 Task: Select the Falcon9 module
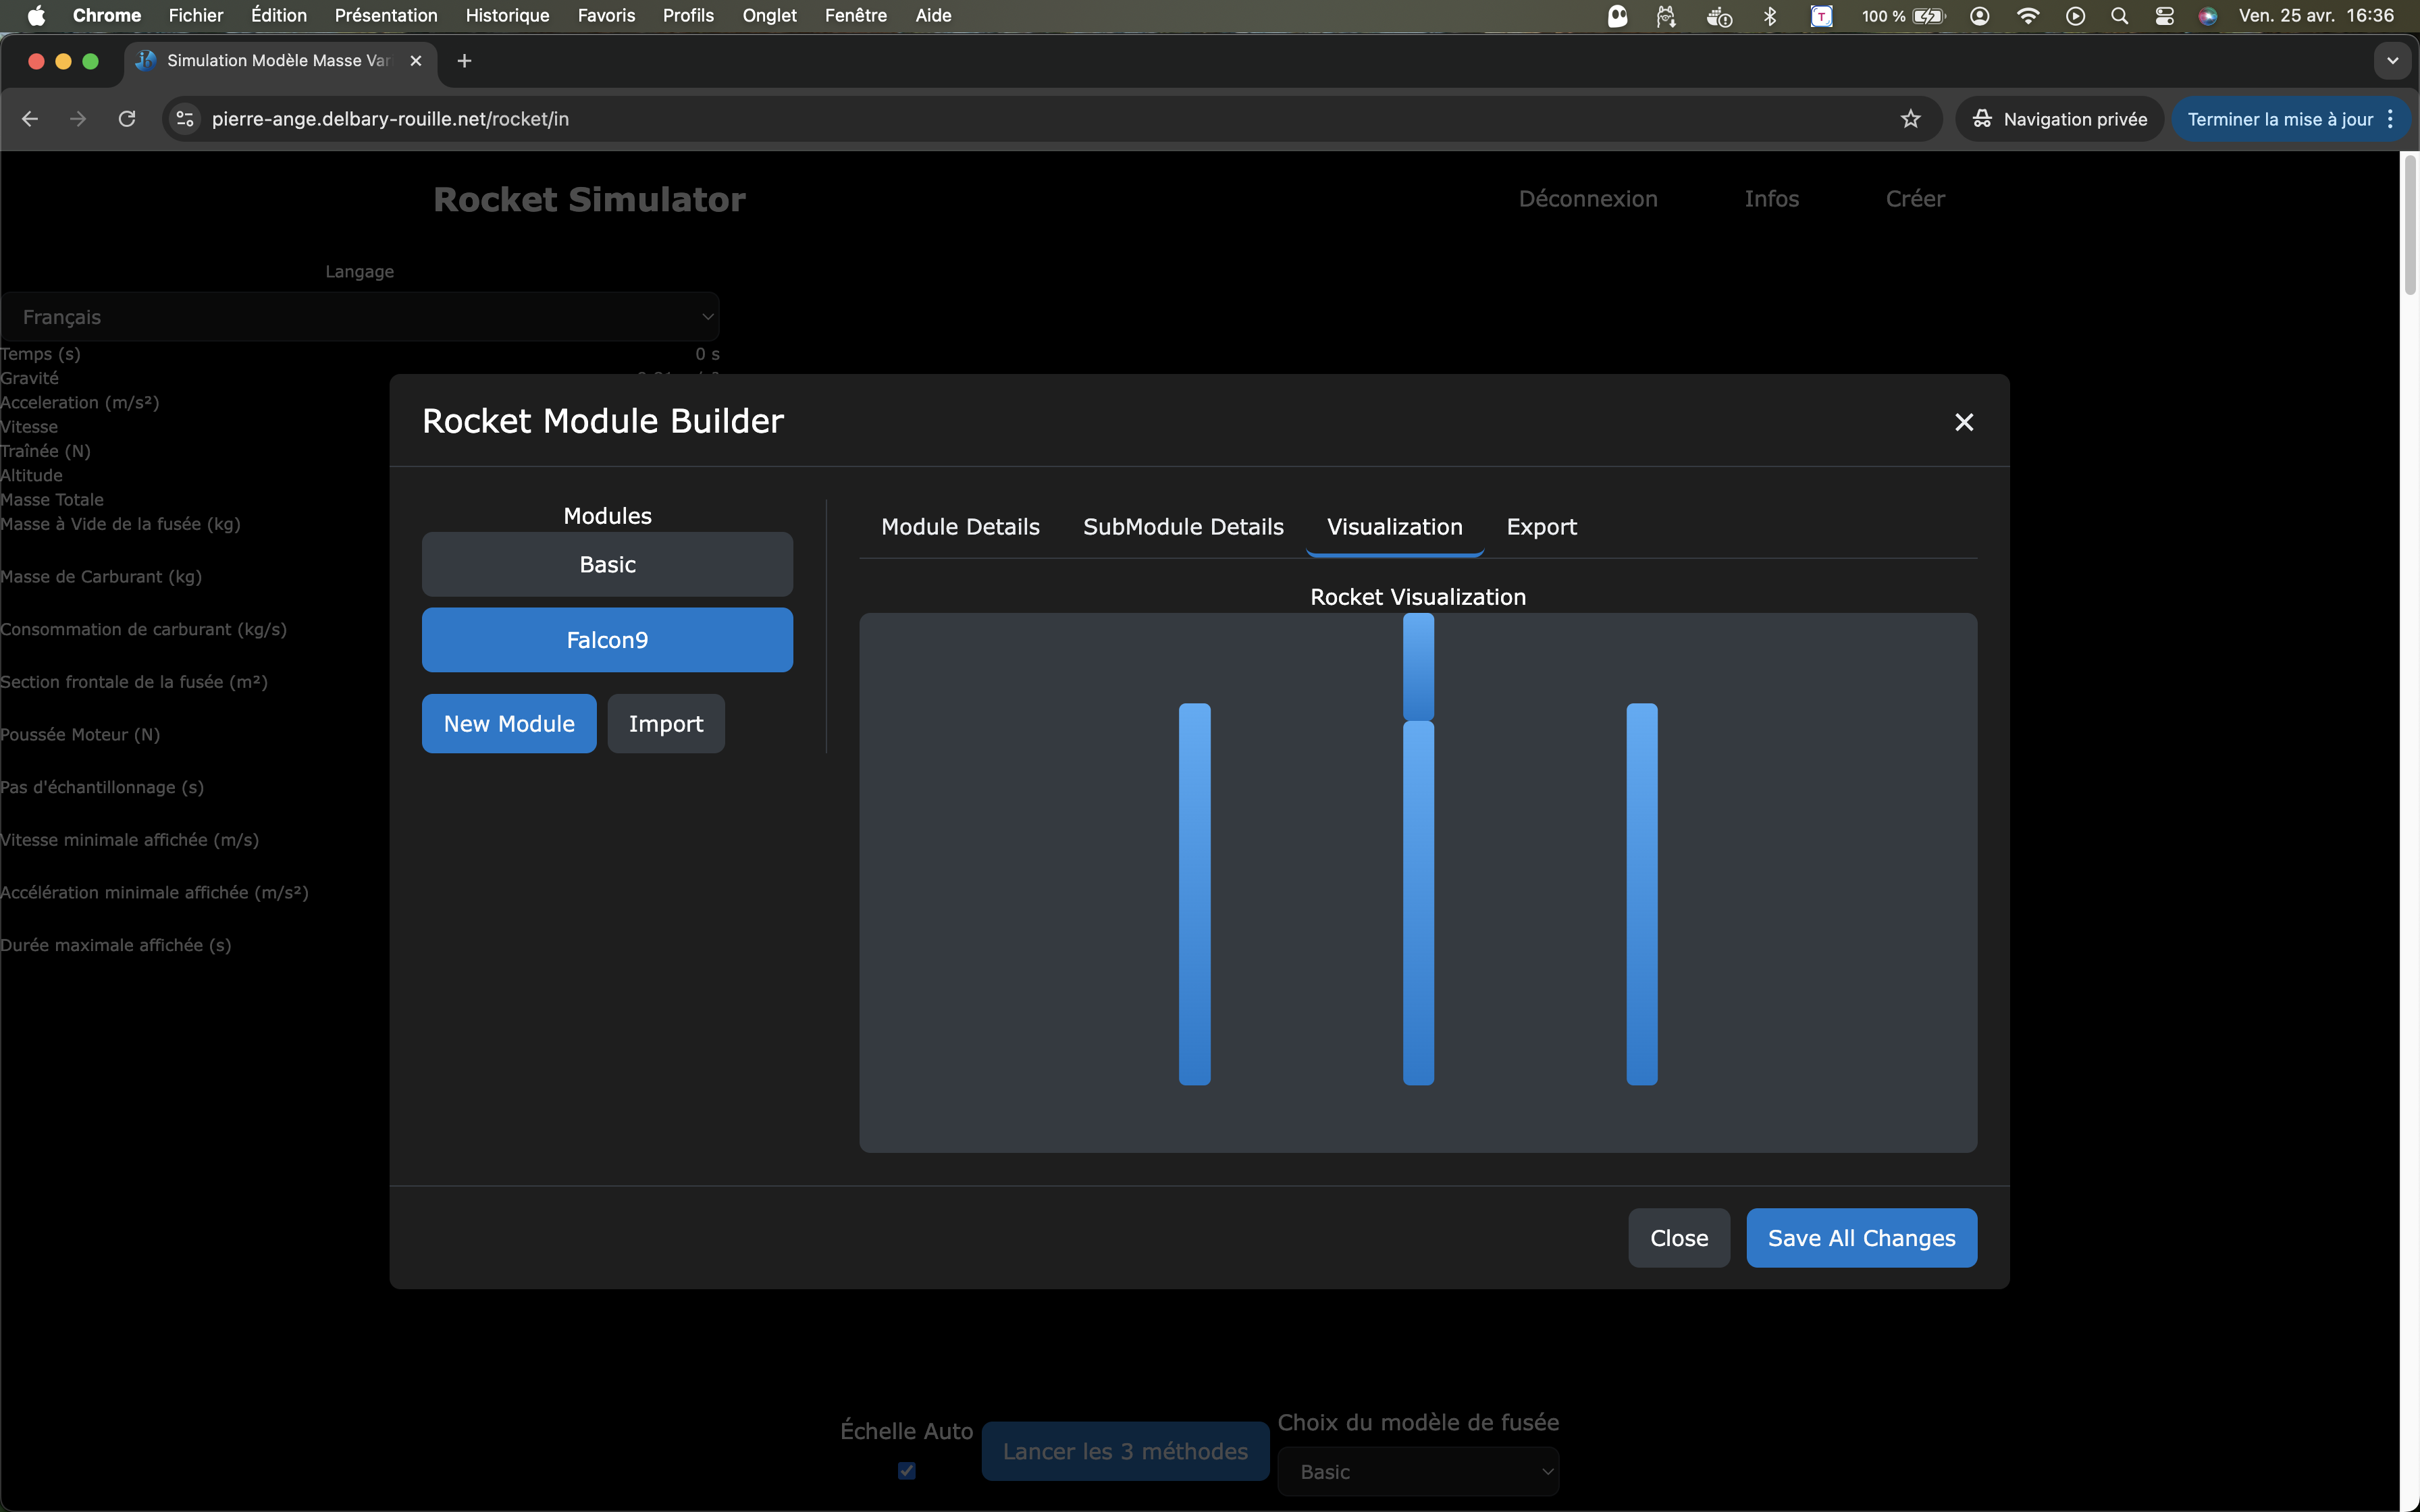pyautogui.click(x=607, y=640)
